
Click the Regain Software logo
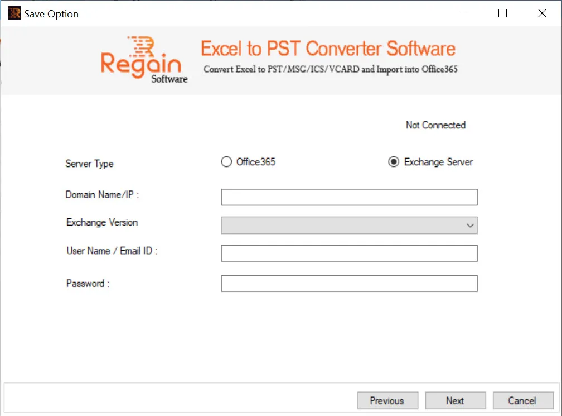(144, 60)
